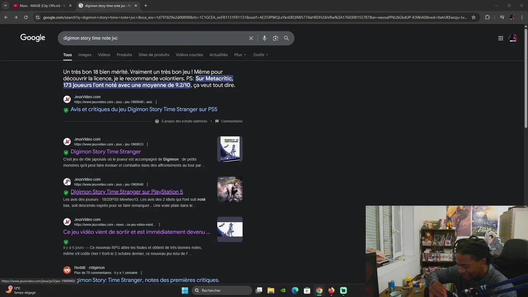The image size is (528, 297).
Task: Click the taskbar Rechercher search box
Action: point(222,290)
